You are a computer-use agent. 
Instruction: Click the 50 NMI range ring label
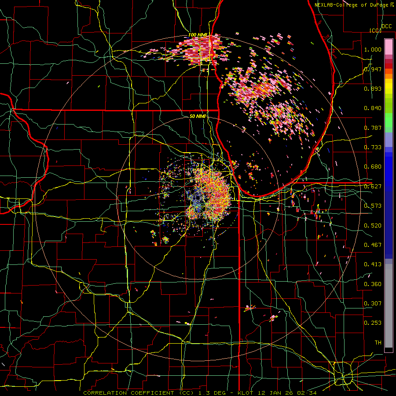tap(198, 116)
